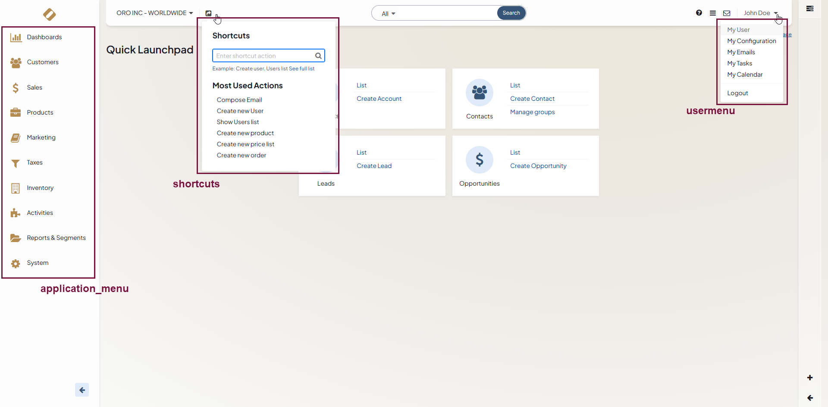This screenshot has width=828, height=407.
Task: Select My Configuration from user menu
Action: (x=751, y=41)
